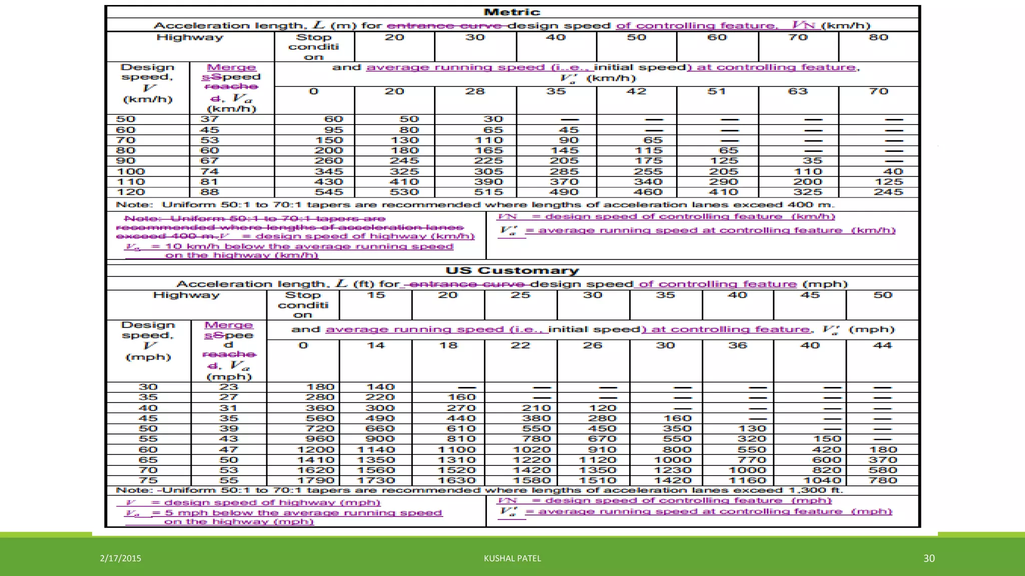This screenshot has height=576, width=1025.
Task: Click the slide number 30
Action: coord(928,558)
